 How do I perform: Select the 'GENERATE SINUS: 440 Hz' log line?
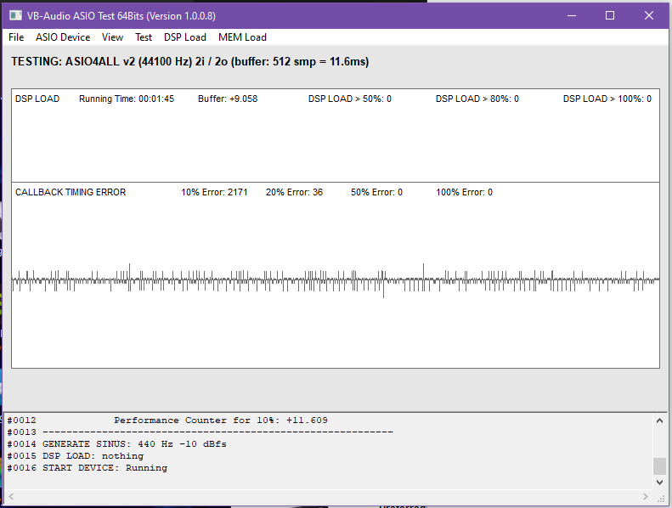[116, 444]
